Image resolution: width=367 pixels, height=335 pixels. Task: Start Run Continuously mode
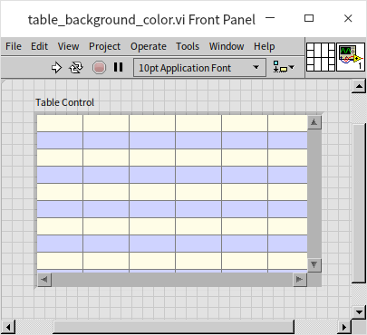[x=76, y=68]
